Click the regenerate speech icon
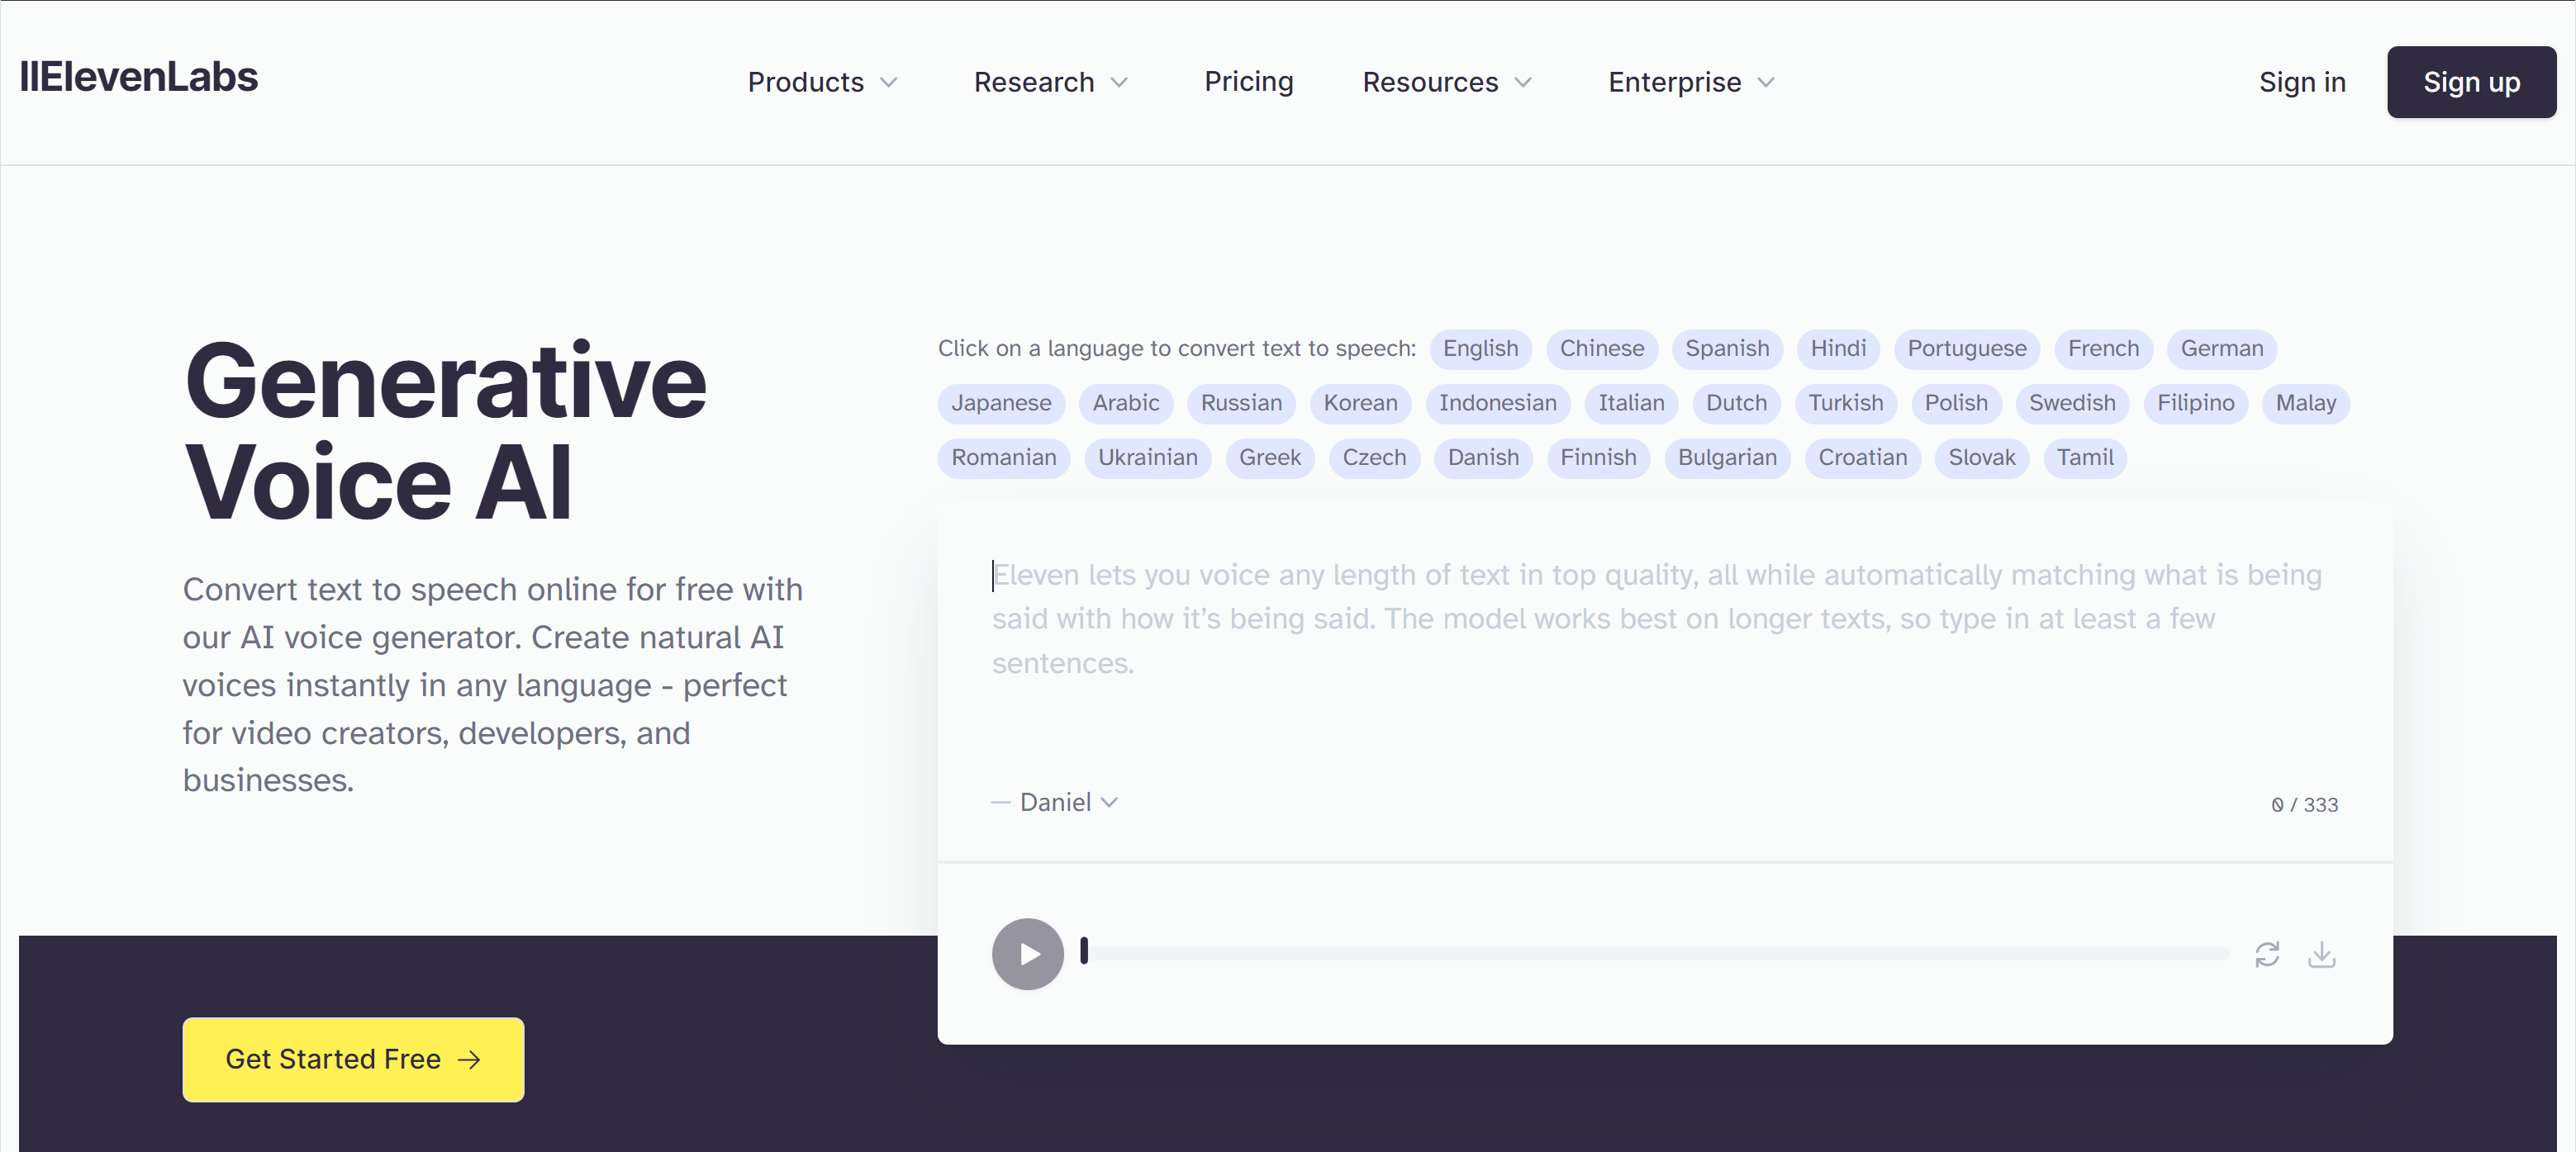The image size is (2576, 1152). pyautogui.click(x=2266, y=954)
